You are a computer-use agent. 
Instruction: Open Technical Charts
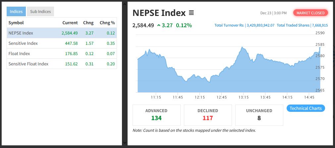pos(306,109)
